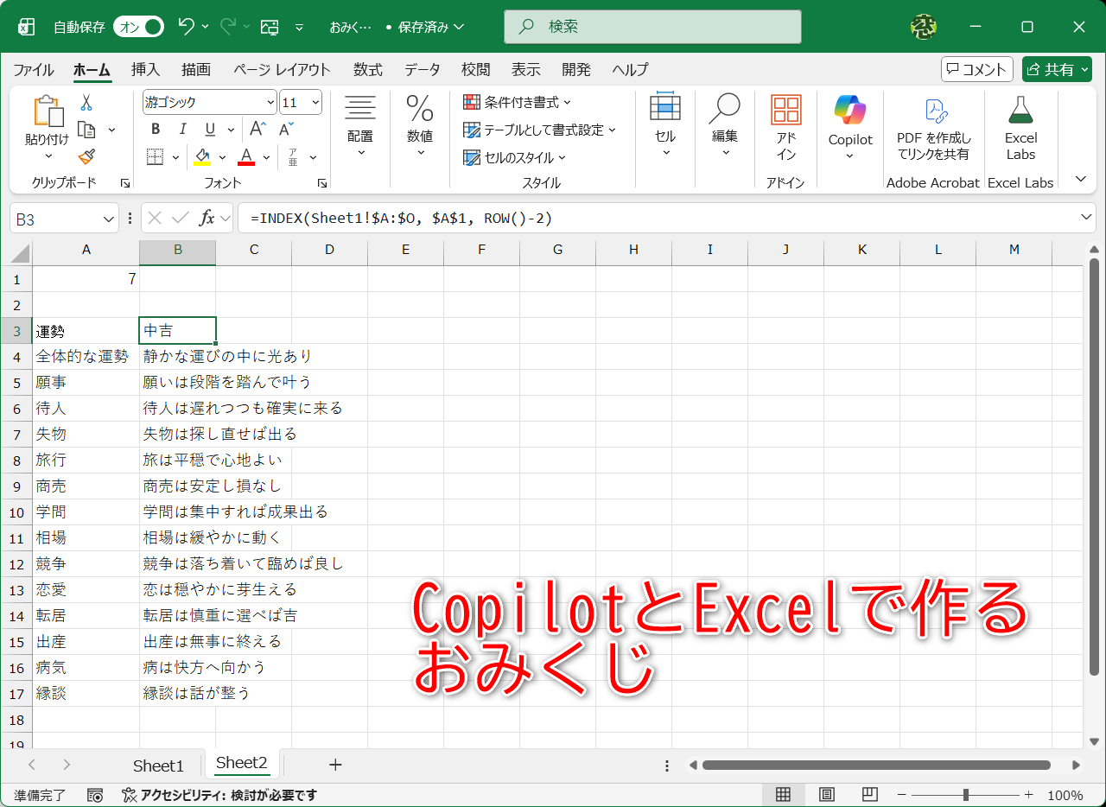Open the アドイン add-ins icon
Screen dimensions: 1106x807
pos(786,127)
